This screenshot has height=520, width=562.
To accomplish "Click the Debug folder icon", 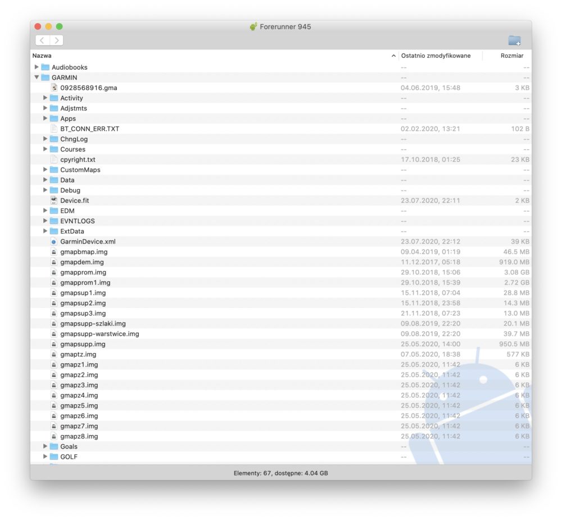I will pyautogui.click(x=54, y=190).
